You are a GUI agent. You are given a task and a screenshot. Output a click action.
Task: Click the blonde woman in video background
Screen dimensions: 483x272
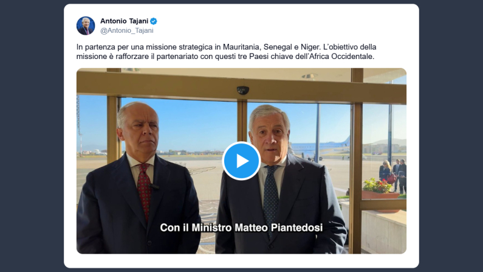pos(385,173)
